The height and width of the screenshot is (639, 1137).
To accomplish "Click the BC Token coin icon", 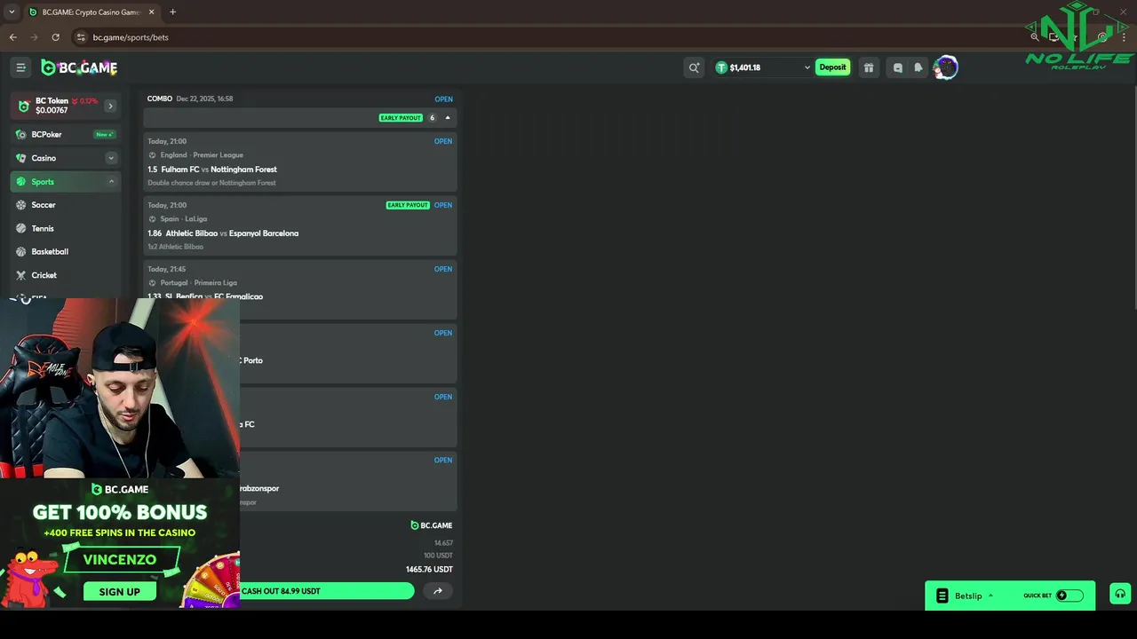I will click(24, 106).
